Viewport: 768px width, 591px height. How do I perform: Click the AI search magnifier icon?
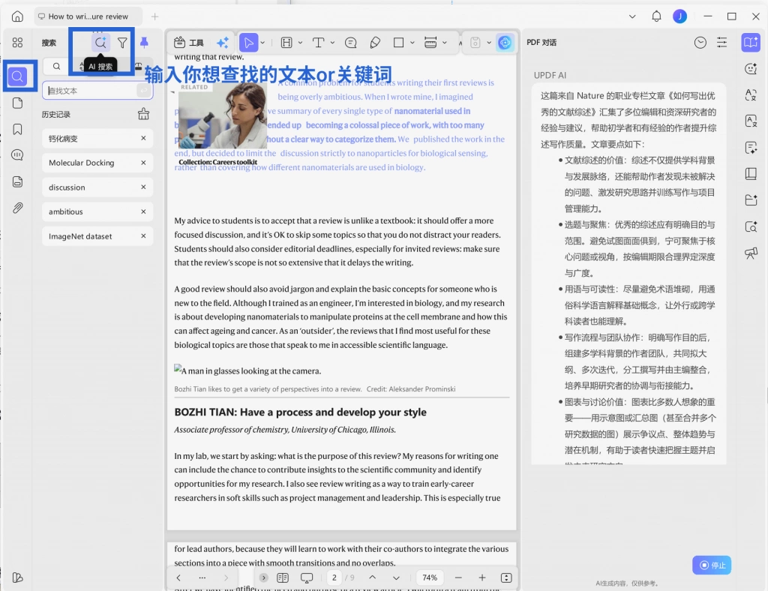[100, 43]
